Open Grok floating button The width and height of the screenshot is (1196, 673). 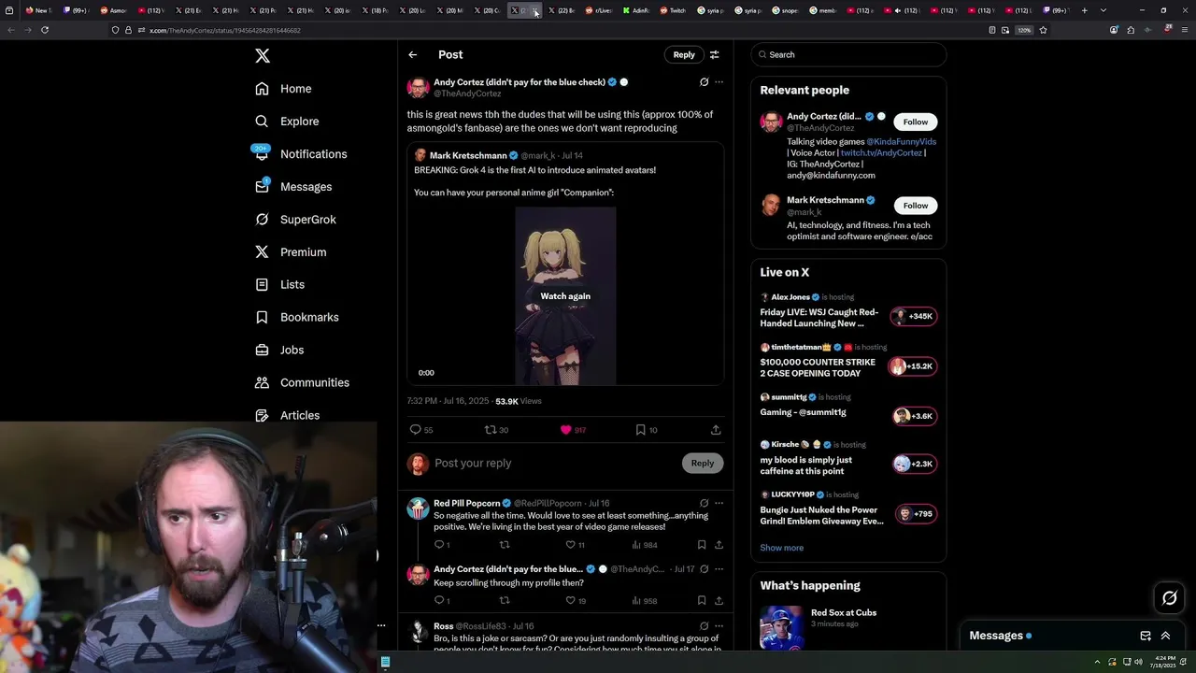1170,598
